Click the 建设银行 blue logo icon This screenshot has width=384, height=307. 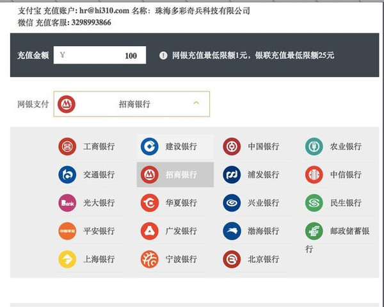pos(150,147)
